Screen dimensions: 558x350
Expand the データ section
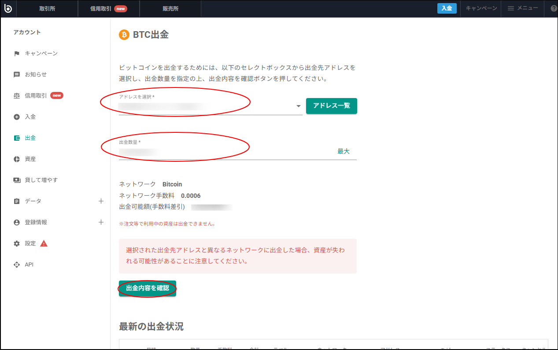[101, 201]
